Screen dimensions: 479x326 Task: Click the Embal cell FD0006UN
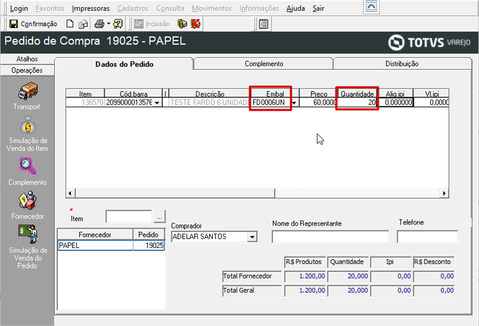point(270,102)
